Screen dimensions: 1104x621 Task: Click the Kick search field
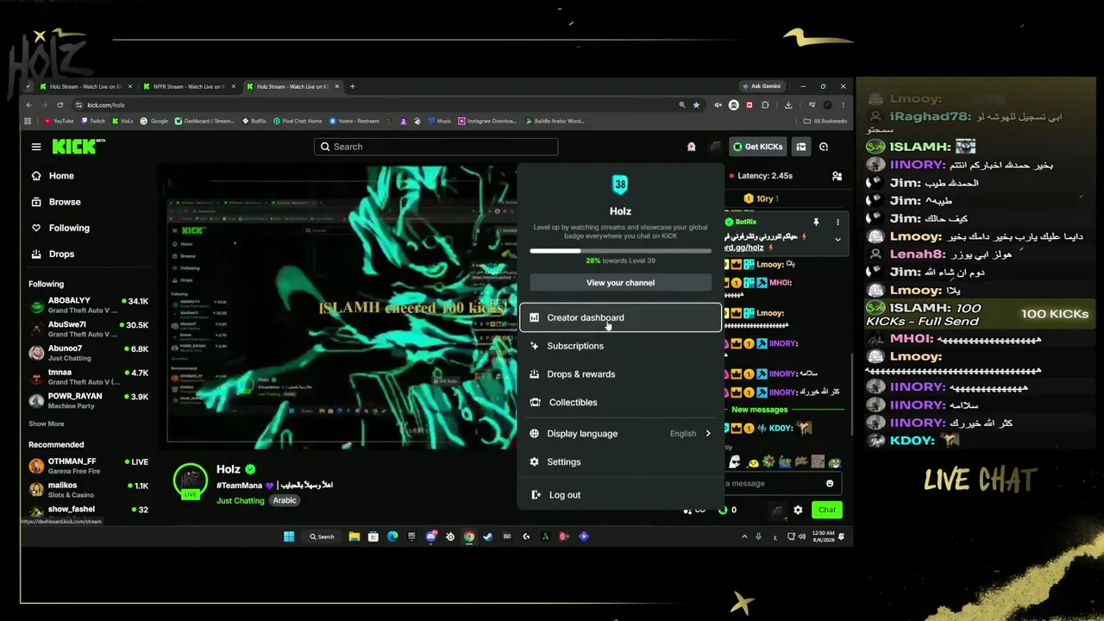tap(436, 147)
